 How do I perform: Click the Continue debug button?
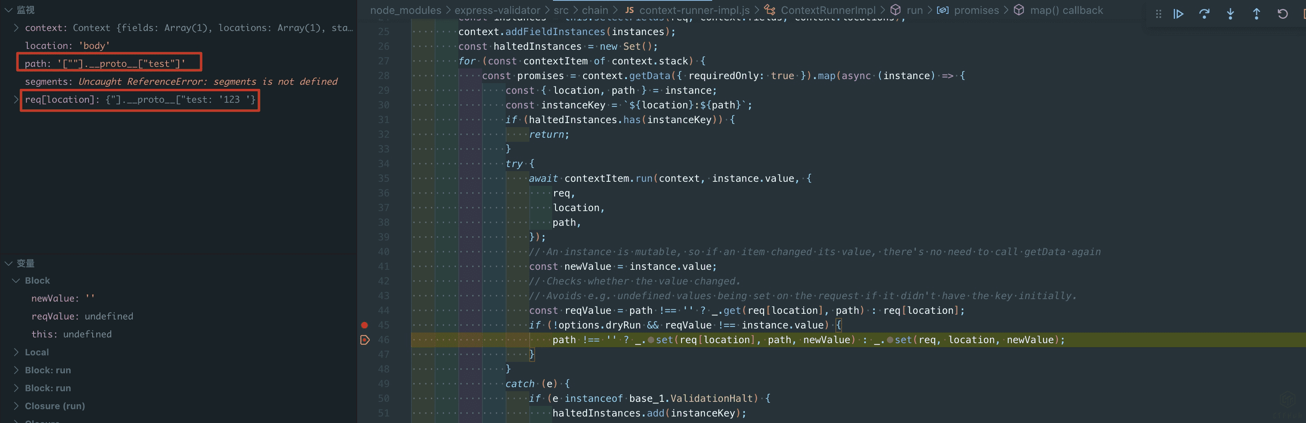pos(1178,14)
